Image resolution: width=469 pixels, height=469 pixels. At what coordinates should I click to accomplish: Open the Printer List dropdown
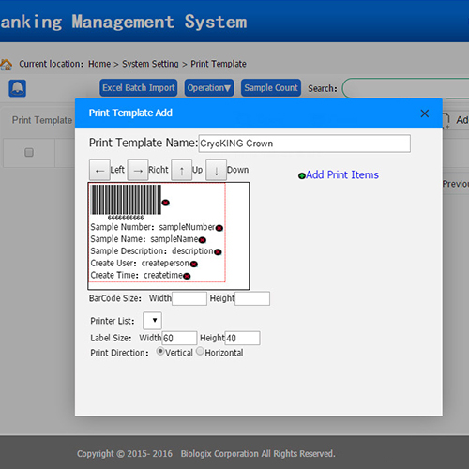tap(152, 321)
